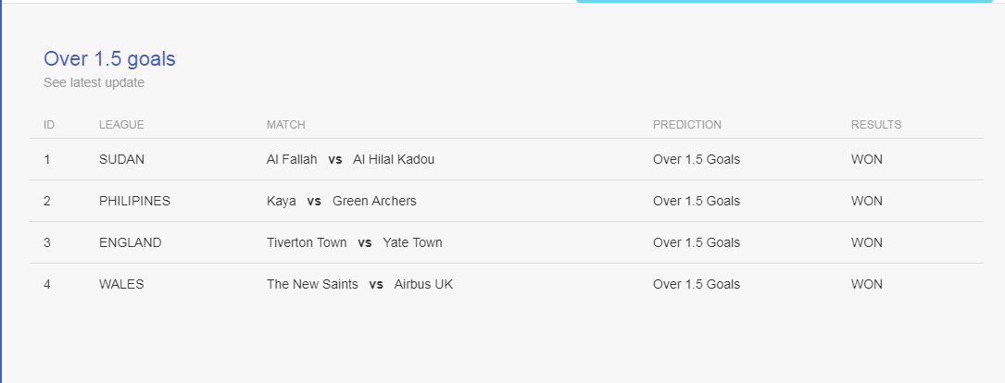Click WON result for Kaya match
The image size is (1005, 383).
[867, 201]
